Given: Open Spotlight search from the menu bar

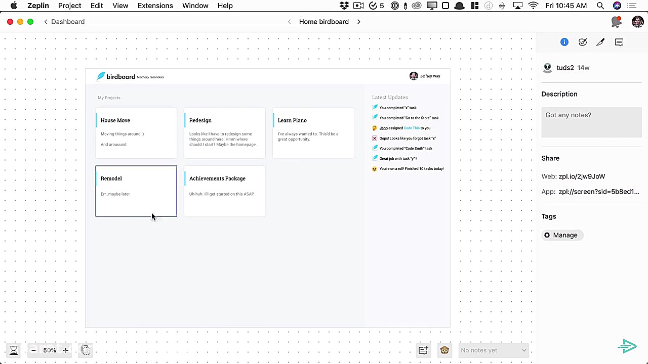Looking at the screenshot, I should (600, 6).
